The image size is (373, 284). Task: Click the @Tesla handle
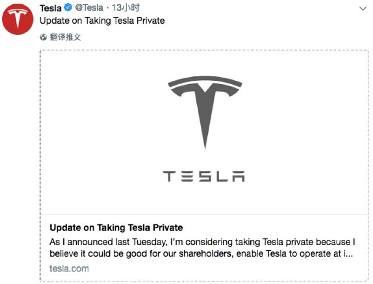coord(89,8)
